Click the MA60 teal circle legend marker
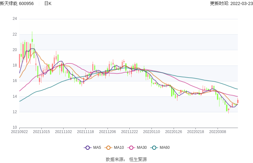253x163 pixels. pyautogui.click(x=154, y=148)
